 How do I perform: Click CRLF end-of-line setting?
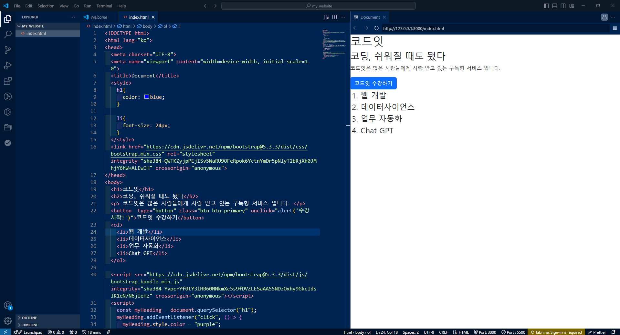click(443, 332)
